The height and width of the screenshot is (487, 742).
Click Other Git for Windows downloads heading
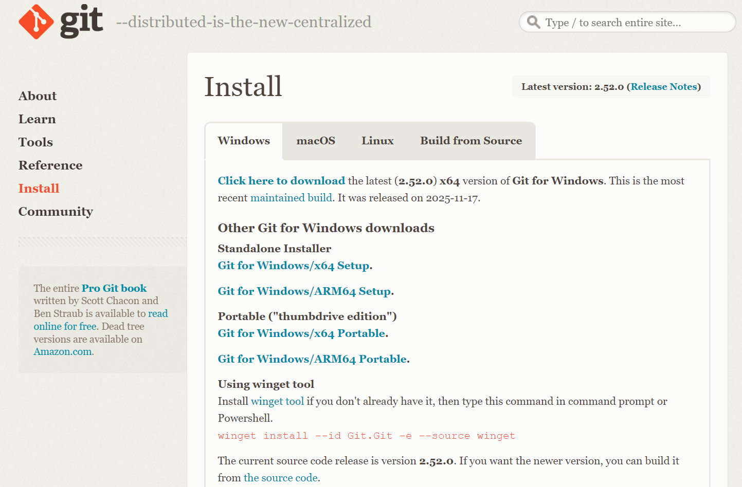[x=326, y=228]
